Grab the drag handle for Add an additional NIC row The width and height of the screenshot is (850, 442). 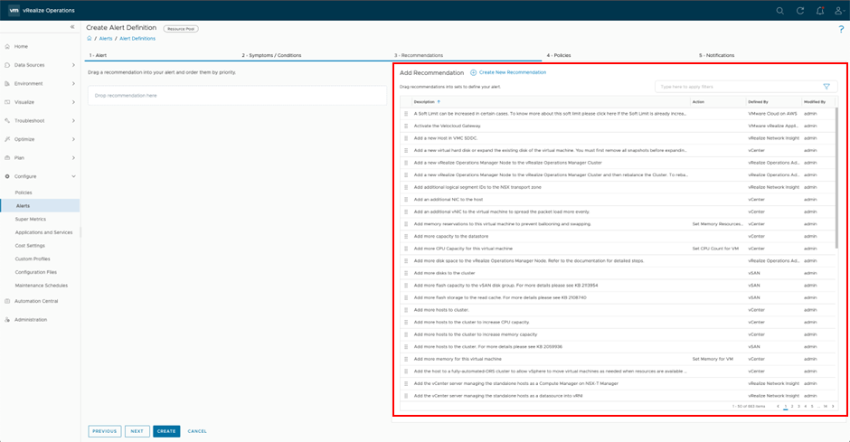click(x=406, y=200)
